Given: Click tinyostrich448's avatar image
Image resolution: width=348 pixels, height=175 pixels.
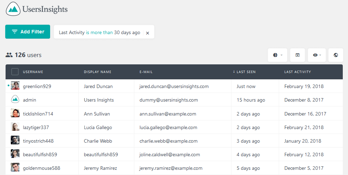Looking at the screenshot, I should (x=15, y=140).
